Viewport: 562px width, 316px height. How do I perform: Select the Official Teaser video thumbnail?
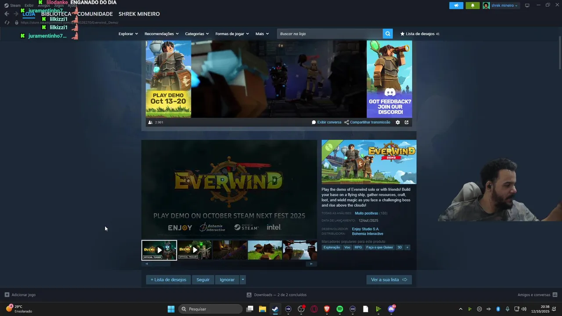pyautogui.click(x=159, y=250)
